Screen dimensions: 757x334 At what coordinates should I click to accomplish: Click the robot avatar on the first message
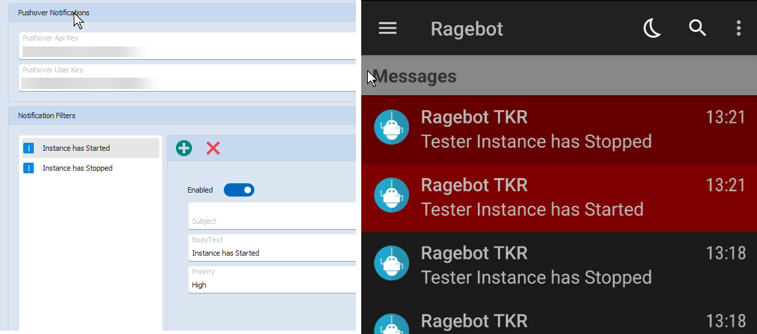click(x=391, y=127)
